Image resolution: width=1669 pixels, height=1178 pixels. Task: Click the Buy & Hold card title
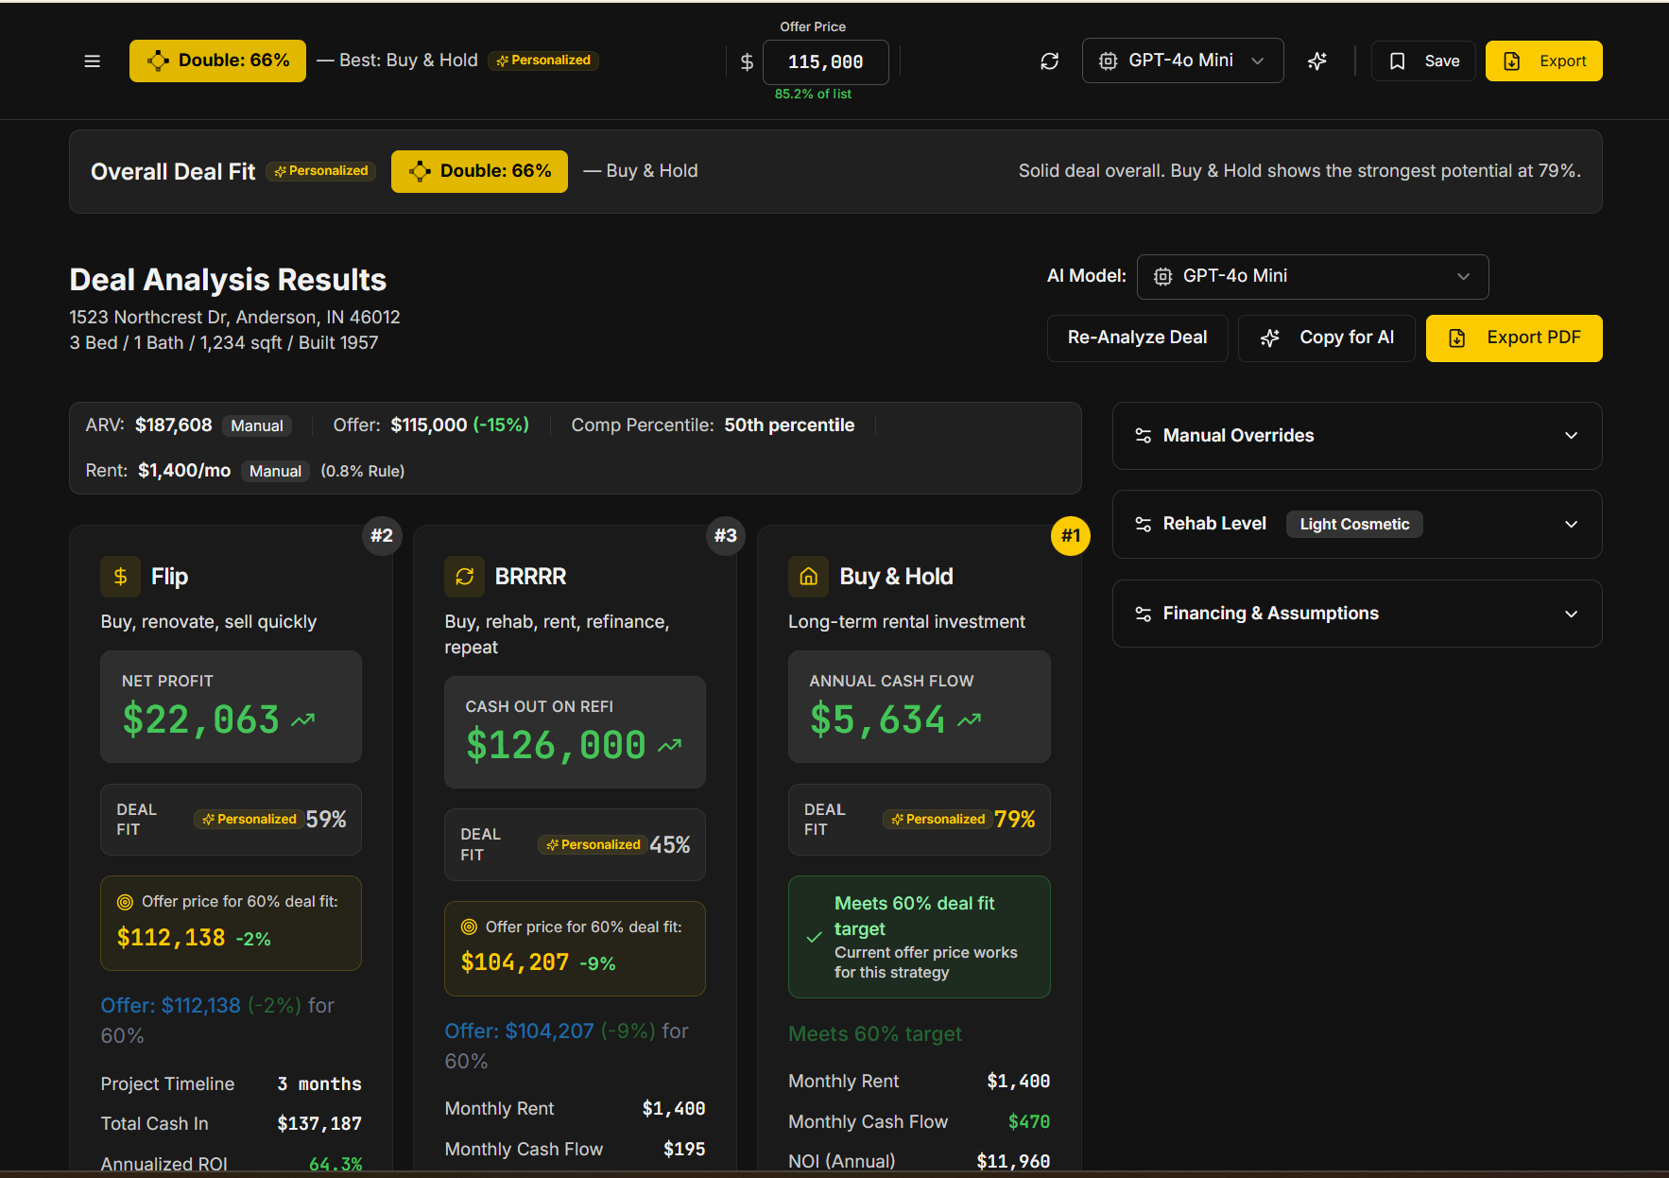pos(896,577)
